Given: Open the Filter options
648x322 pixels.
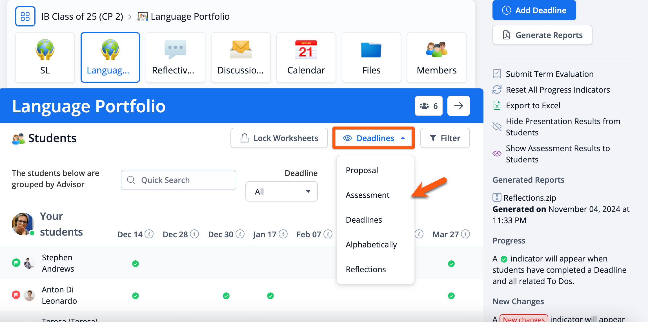Looking at the screenshot, I should pos(445,138).
